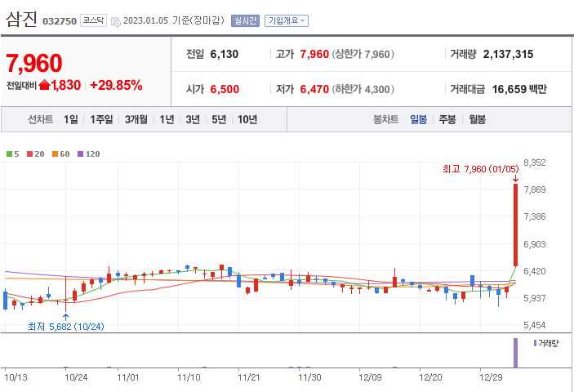Click the 최고 7,960 (01/05) chart label
This screenshot has height=392, width=574.
coord(480,169)
